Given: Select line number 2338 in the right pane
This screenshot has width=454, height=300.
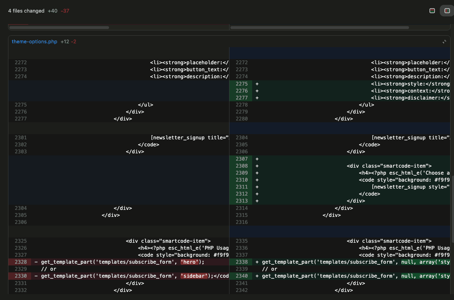Looking at the screenshot, I should click(241, 262).
